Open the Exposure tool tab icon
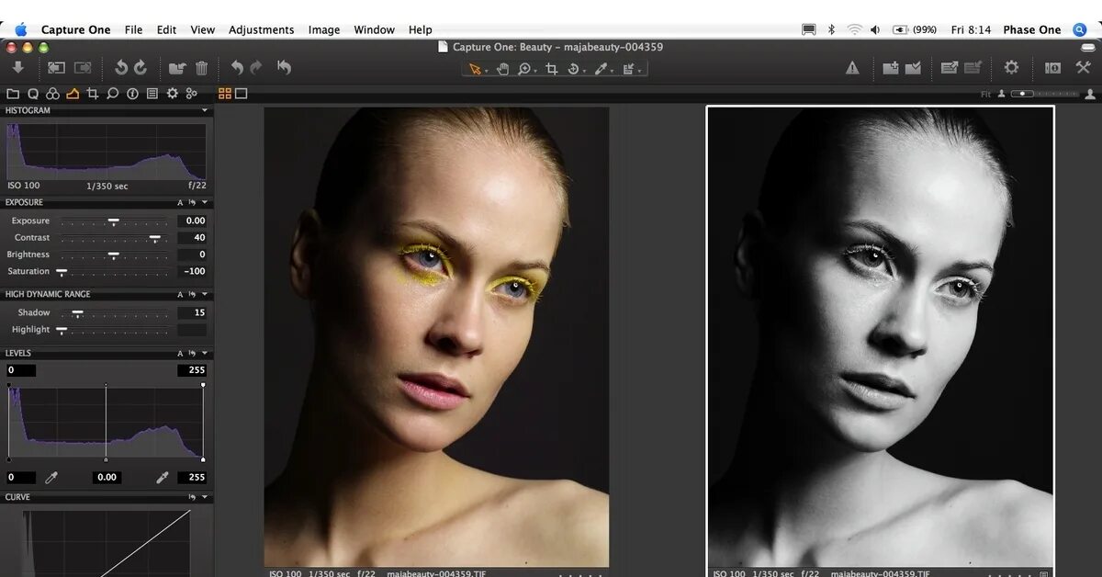 (73, 94)
